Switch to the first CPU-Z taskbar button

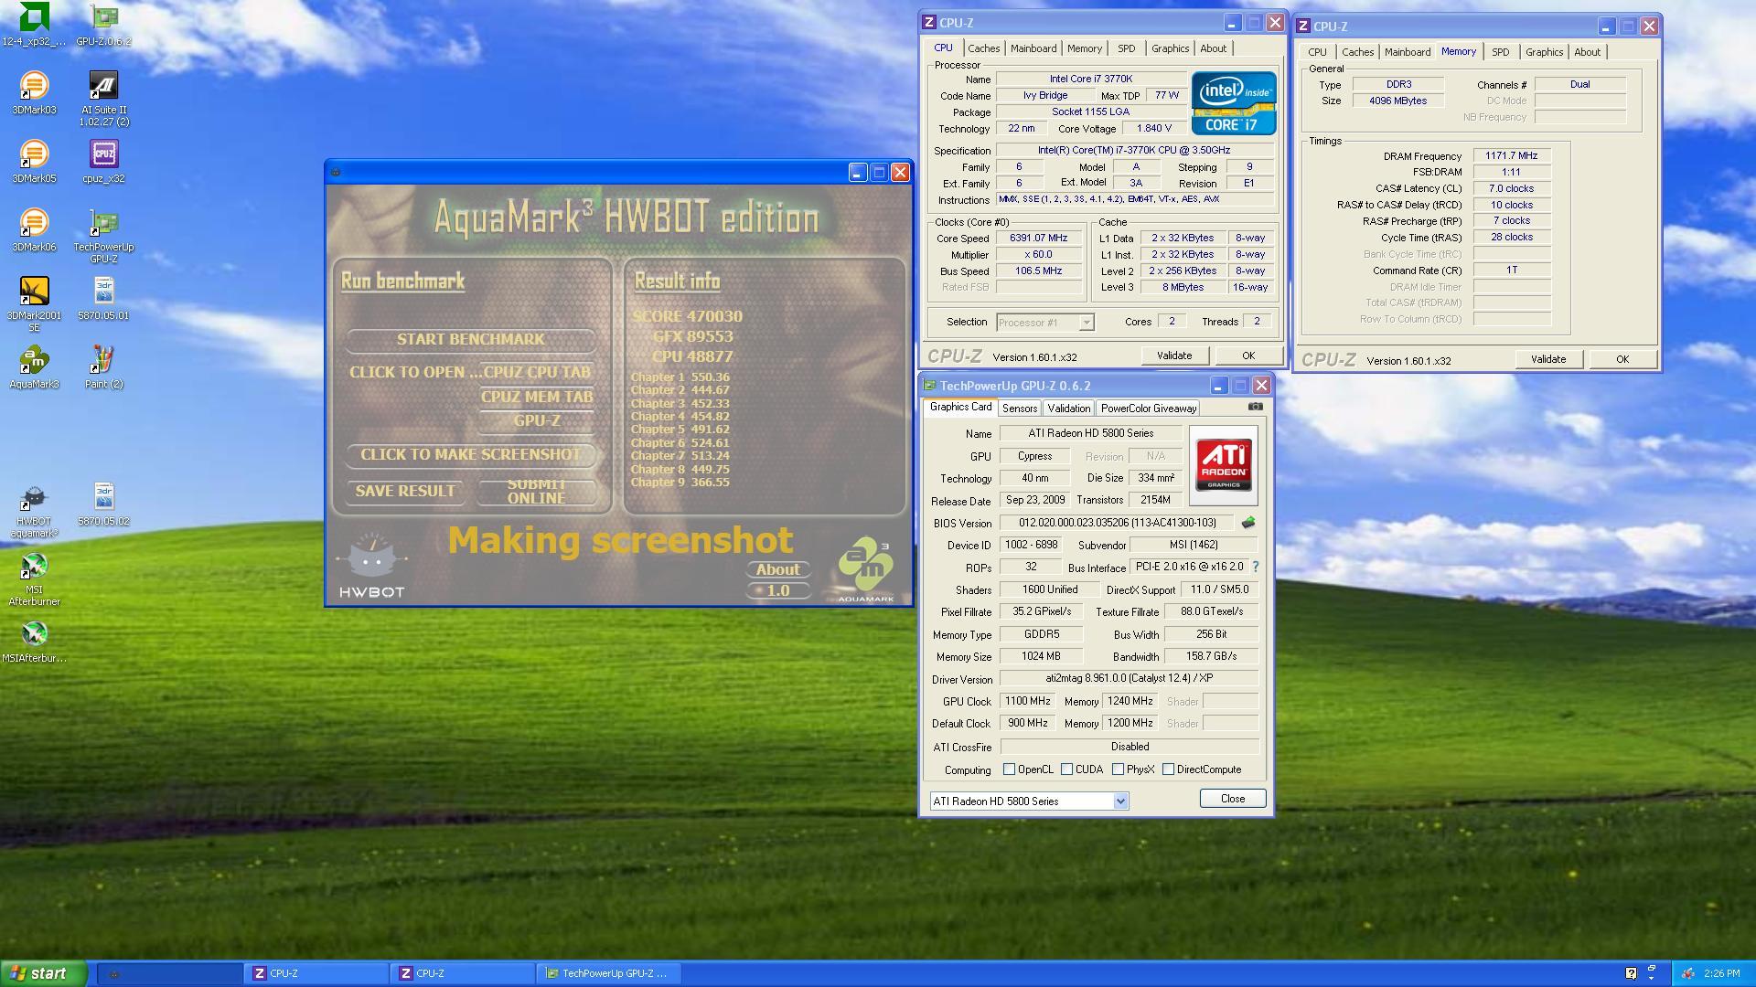click(316, 973)
